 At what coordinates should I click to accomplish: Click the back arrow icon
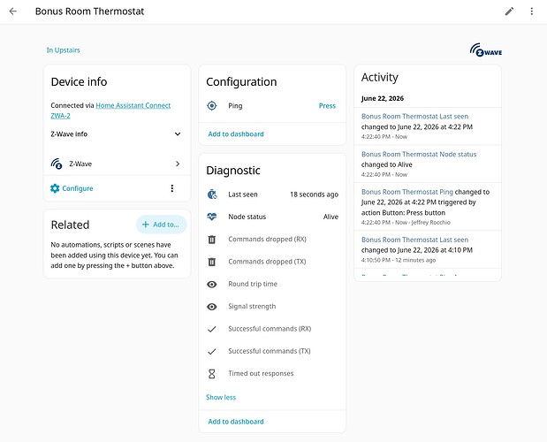pyautogui.click(x=13, y=11)
